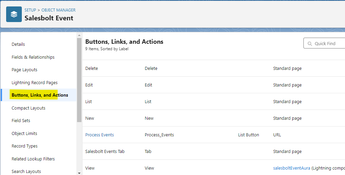Open the salesboltEventAura component link
Image resolution: width=345 pixels, height=175 pixels.
pos(291,168)
